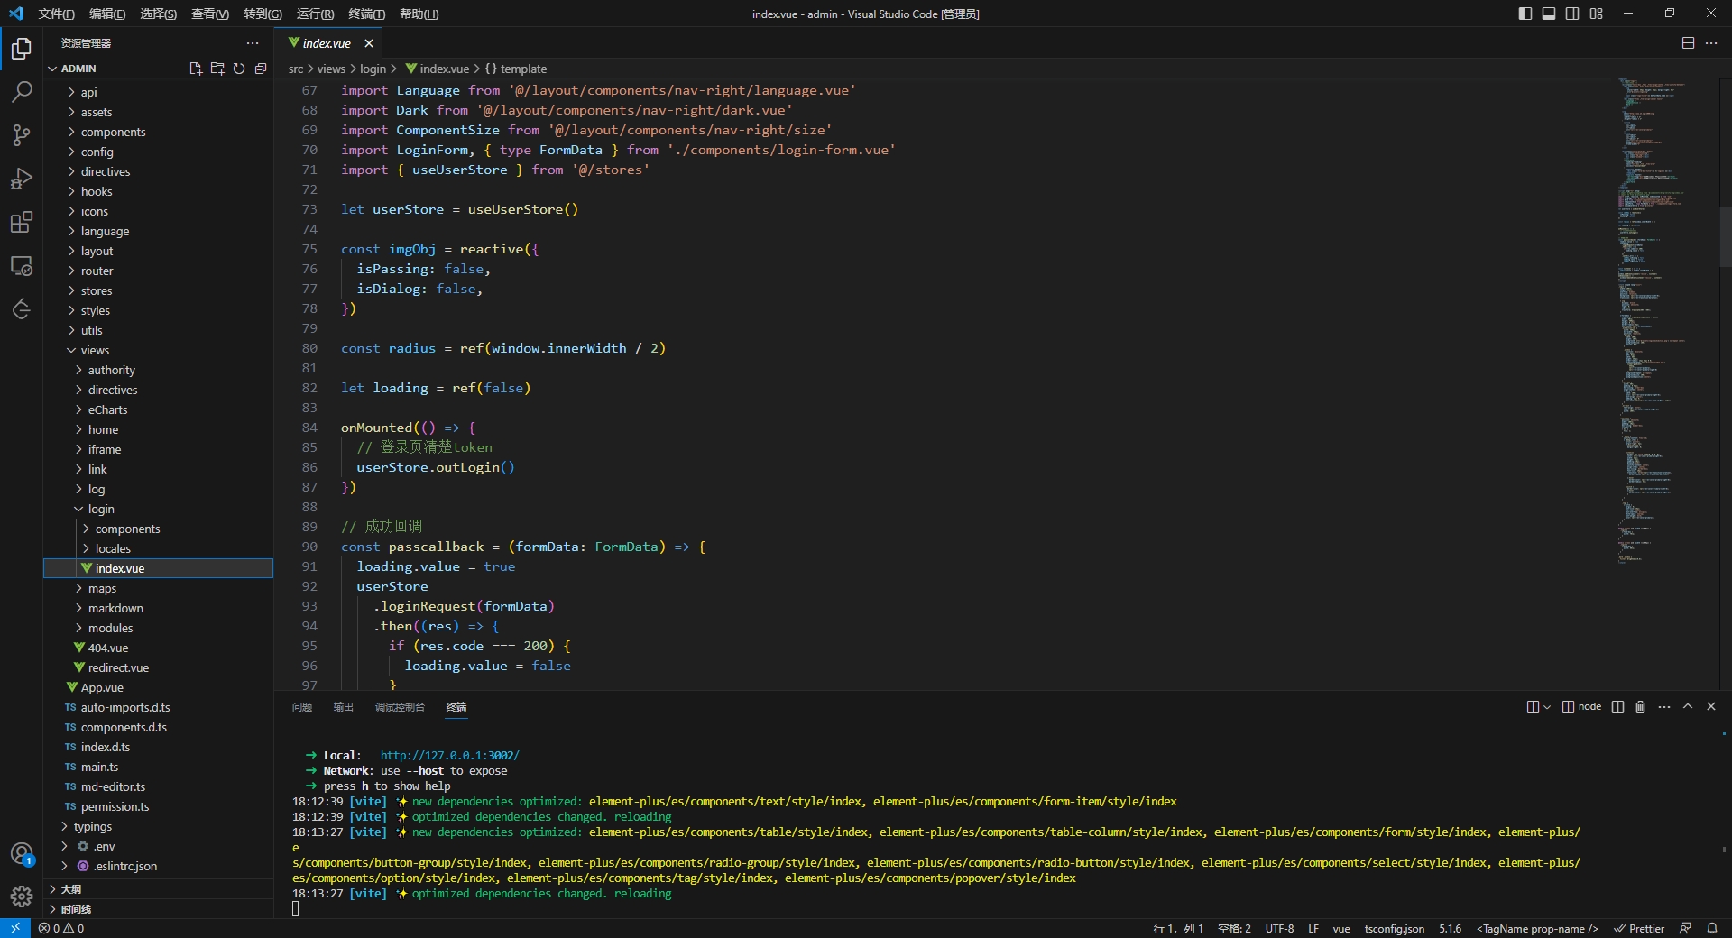Image resolution: width=1732 pixels, height=938 pixels.
Task: Open Run and Debug view
Action: (22, 179)
